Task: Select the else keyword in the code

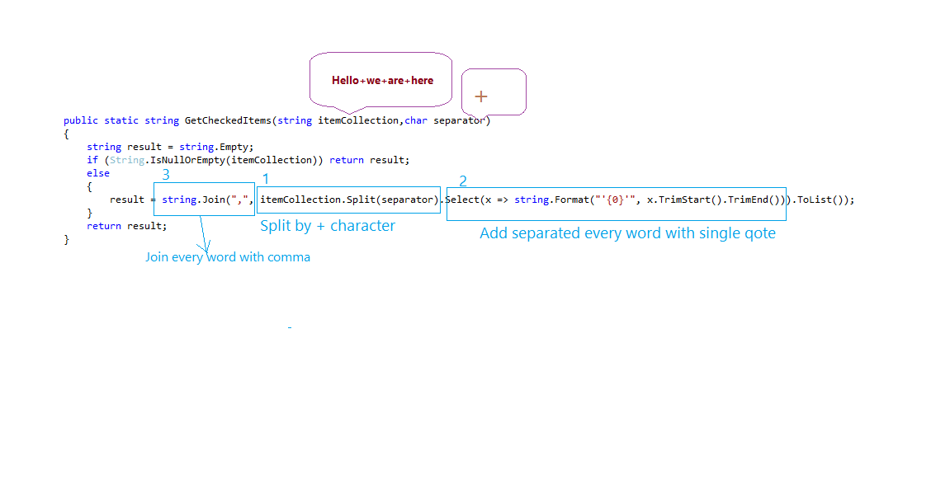Action: click(x=97, y=172)
